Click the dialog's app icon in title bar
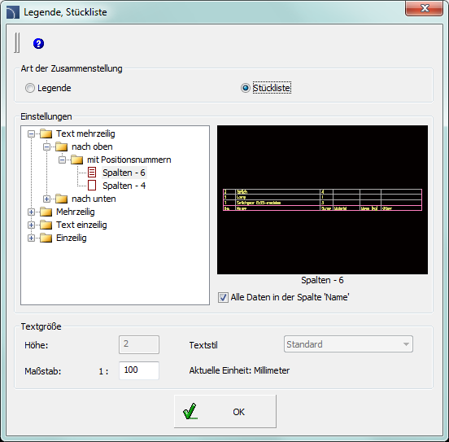Viewport: 449px width, 442px height. (13, 12)
